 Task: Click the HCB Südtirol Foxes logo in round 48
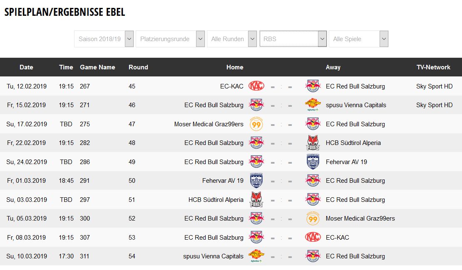(x=313, y=143)
